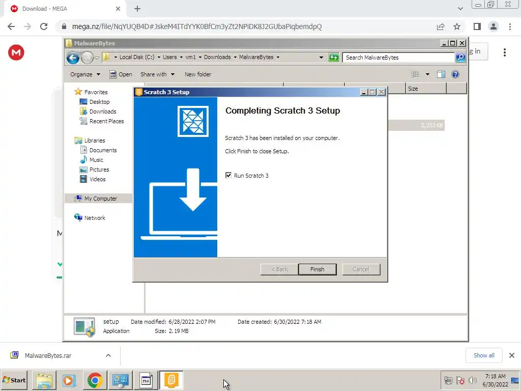Select Network in navigation pane
The width and height of the screenshot is (521, 391).
click(x=94, y=218)
